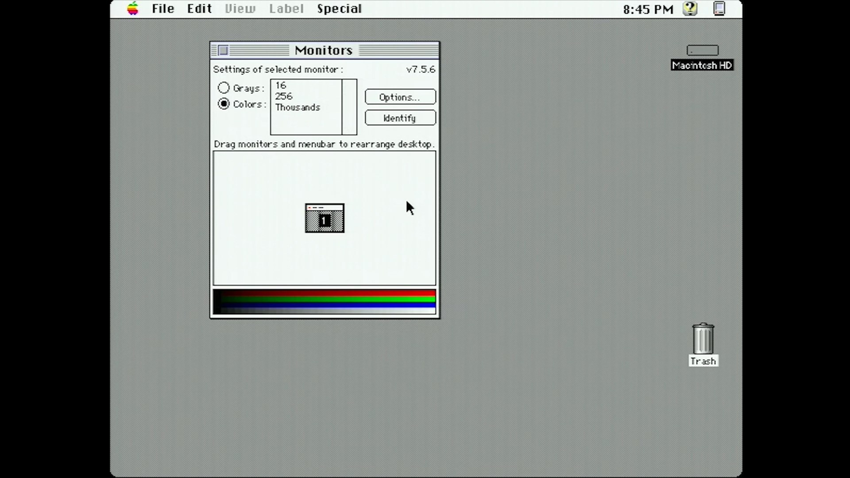Open the application switcher icon
Screen dimensions: 850x478
(719, 8)
